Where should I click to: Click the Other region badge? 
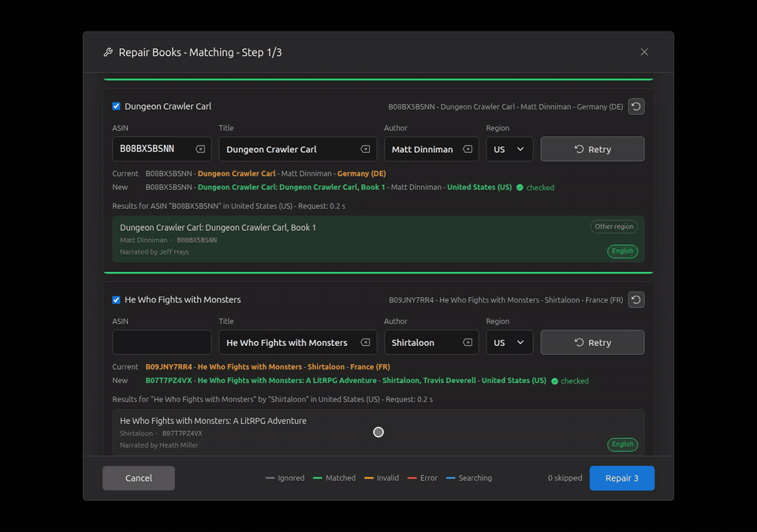point(613,226)
